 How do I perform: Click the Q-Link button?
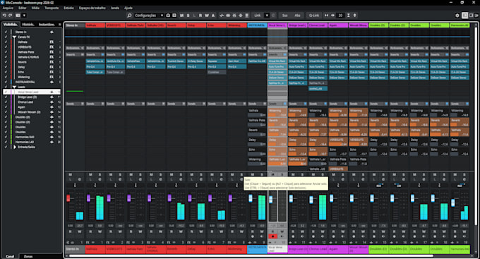[x=314, y=16]
